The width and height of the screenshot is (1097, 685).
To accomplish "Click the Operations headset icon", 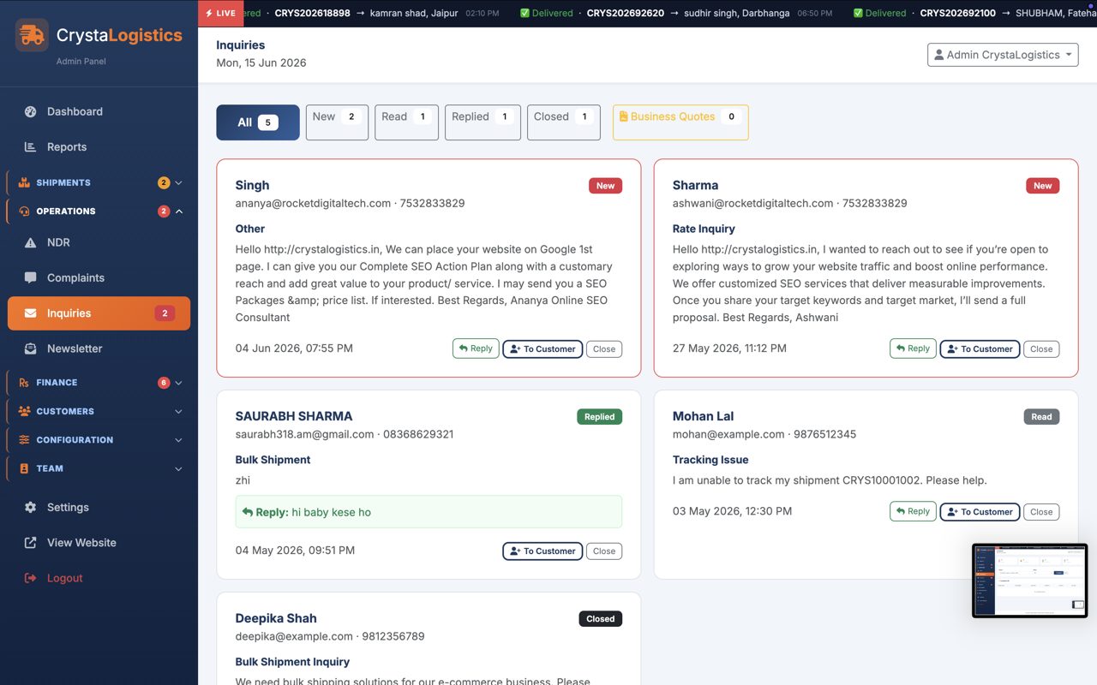I will pos(24,211).
